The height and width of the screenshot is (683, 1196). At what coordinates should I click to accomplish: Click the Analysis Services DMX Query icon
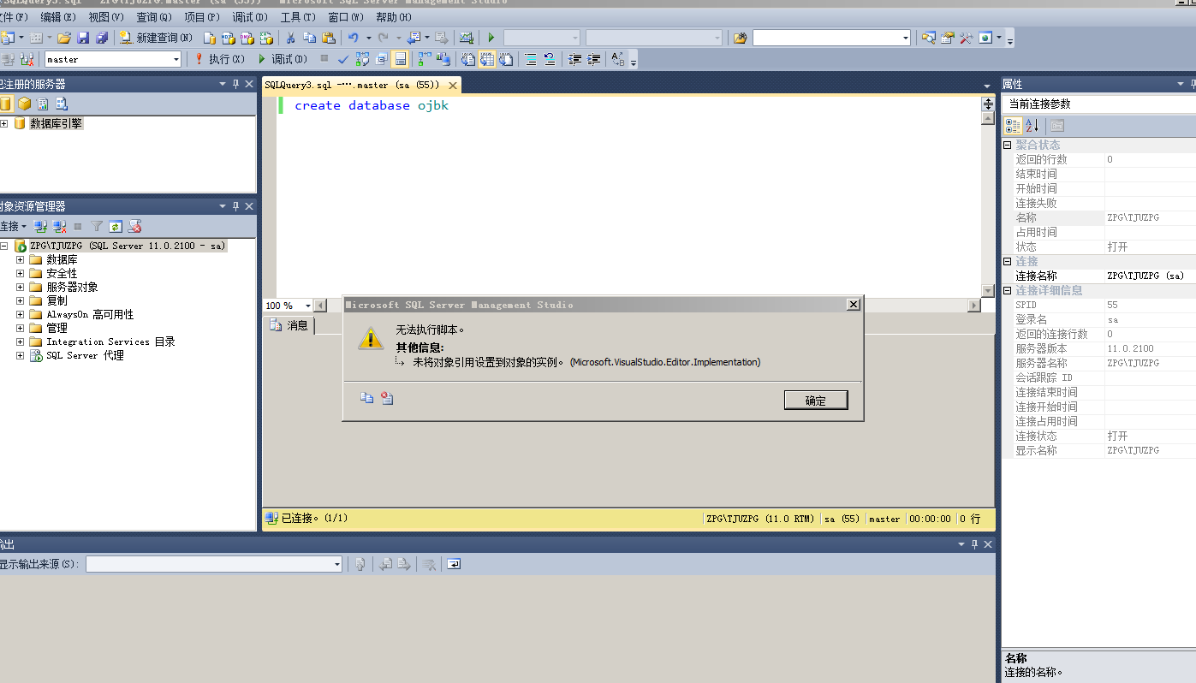247,38
